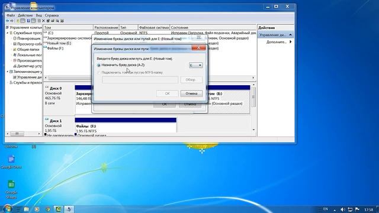Click the Action Center flag icon in the tray
This screenshot has width=379, height=213.
[357, 209]
